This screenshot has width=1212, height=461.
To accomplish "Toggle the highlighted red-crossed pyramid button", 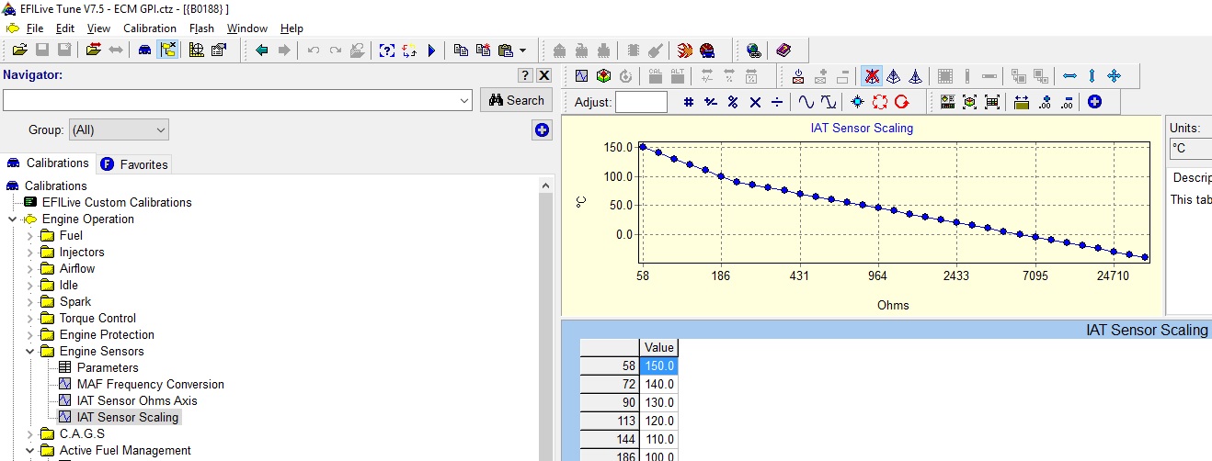I will 870,76.
